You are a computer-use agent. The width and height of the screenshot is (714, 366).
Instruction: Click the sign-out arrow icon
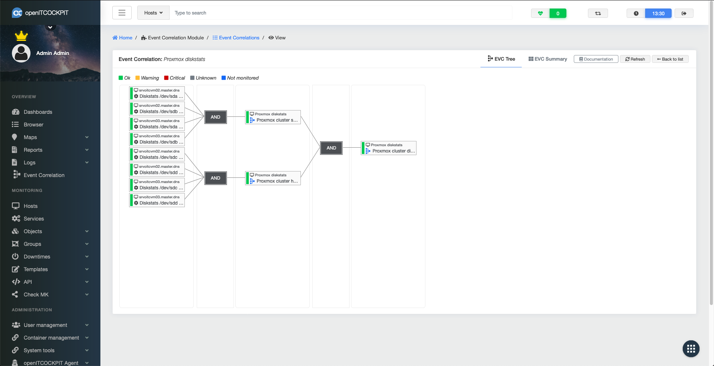point(684,13)
